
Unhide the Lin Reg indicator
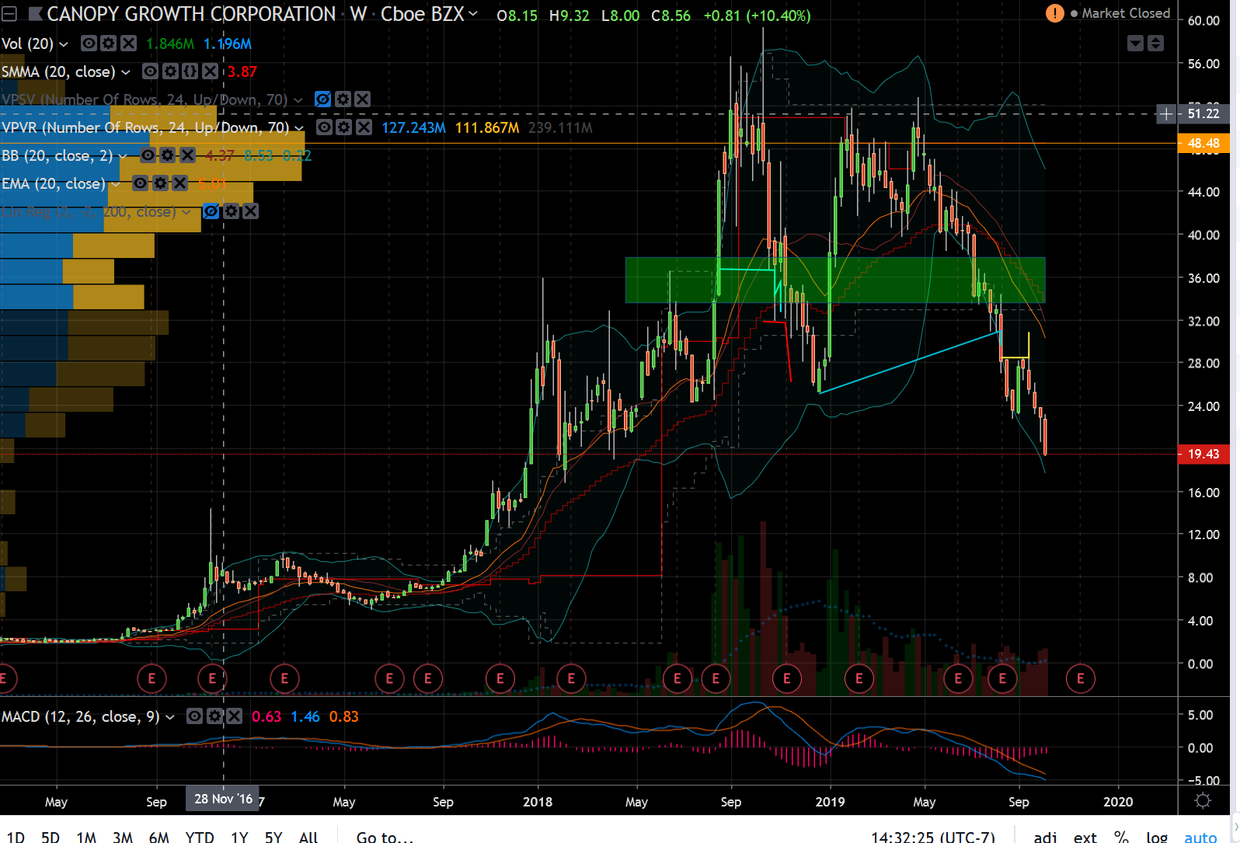(x=211, y=211)
